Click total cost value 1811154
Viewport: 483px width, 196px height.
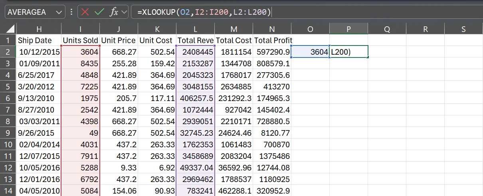point(234,52)
